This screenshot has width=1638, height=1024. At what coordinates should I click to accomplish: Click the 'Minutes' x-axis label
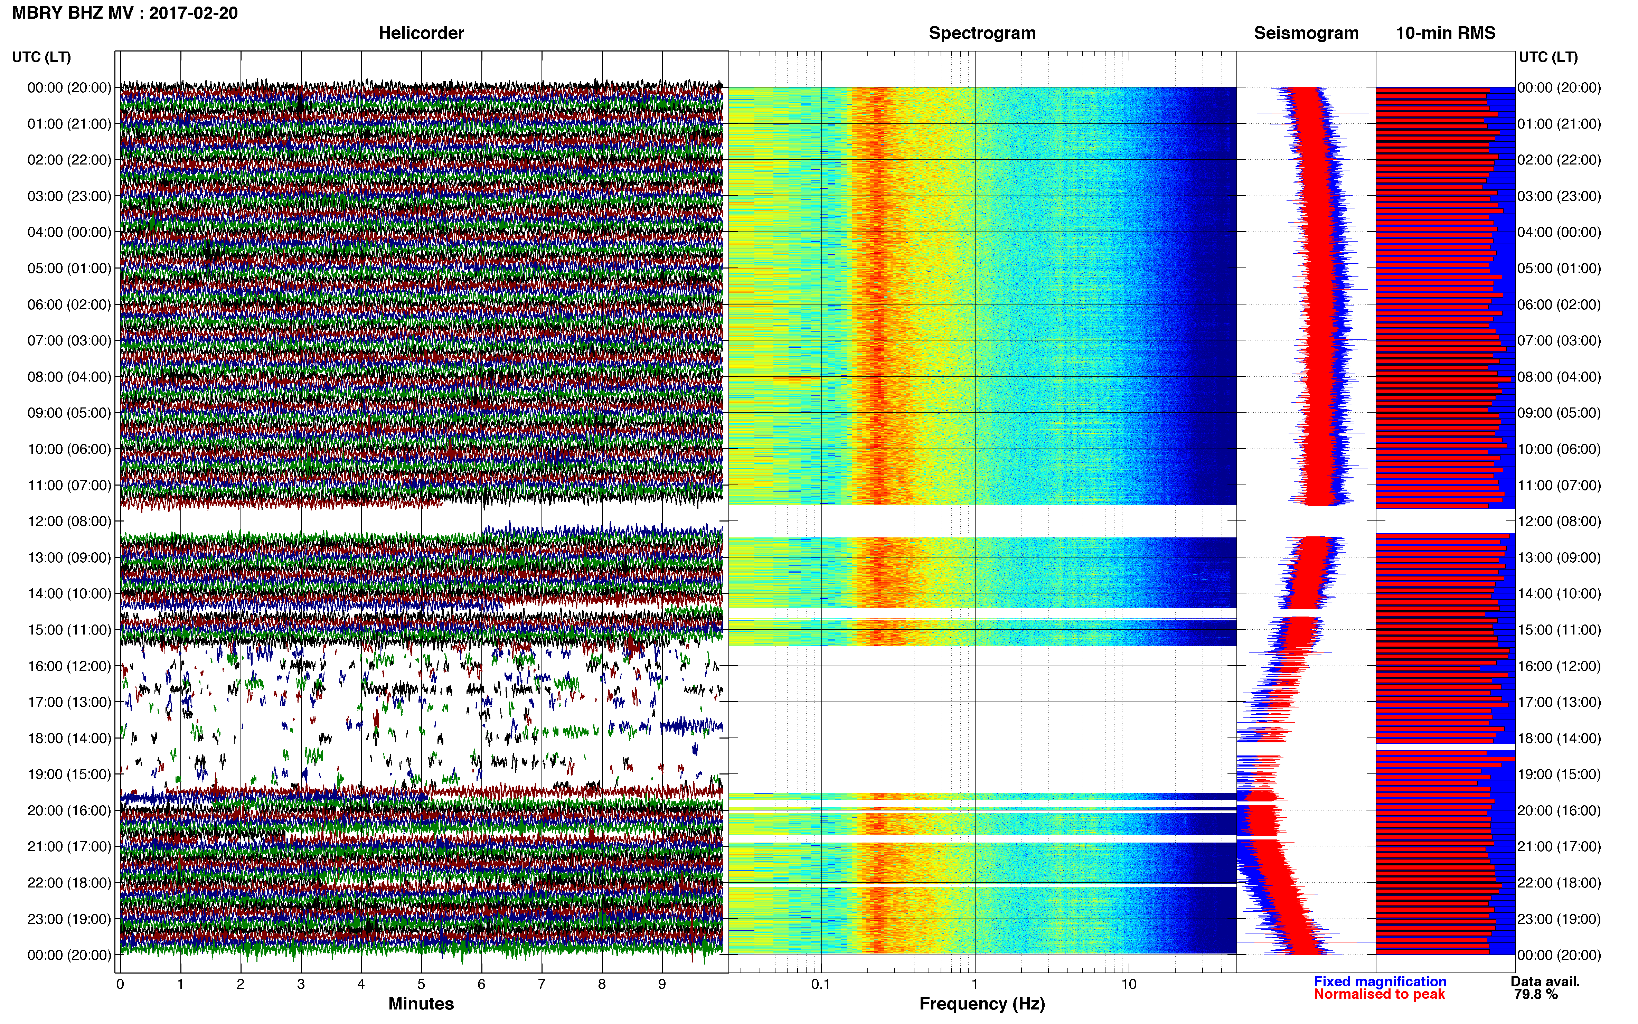point(421,1004)
